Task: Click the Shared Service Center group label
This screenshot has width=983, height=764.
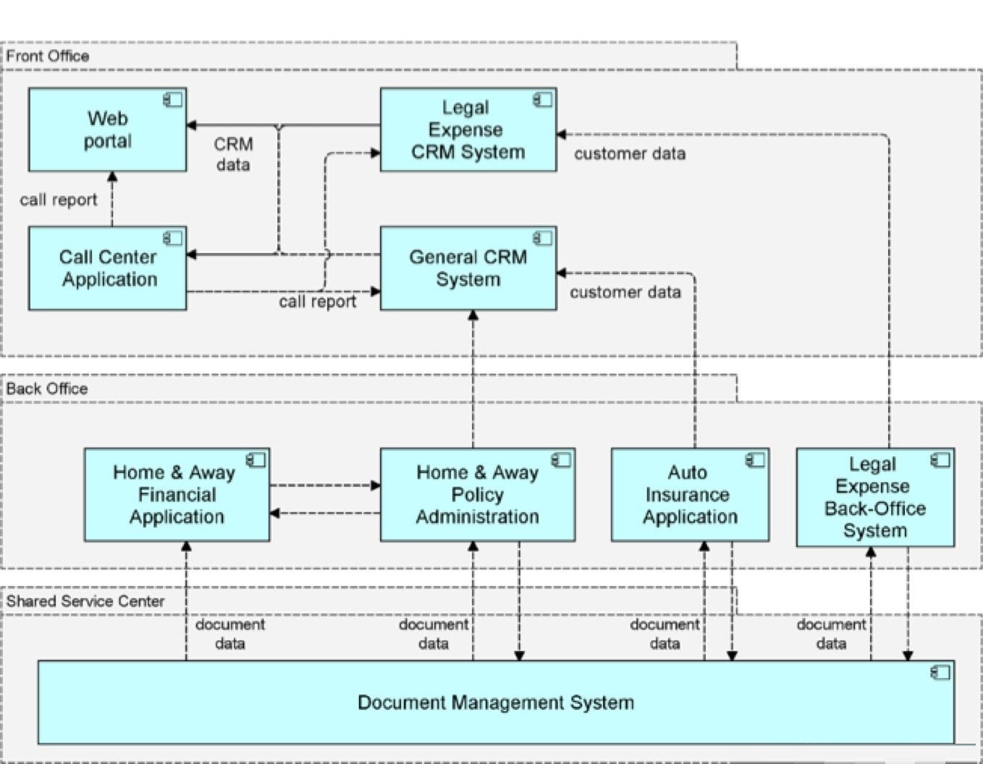Action: [x=85, y=601]
